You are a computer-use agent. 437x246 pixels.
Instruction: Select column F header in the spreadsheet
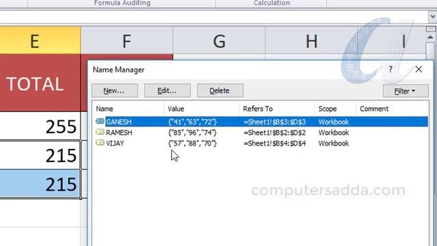click(x=127, y=40)
